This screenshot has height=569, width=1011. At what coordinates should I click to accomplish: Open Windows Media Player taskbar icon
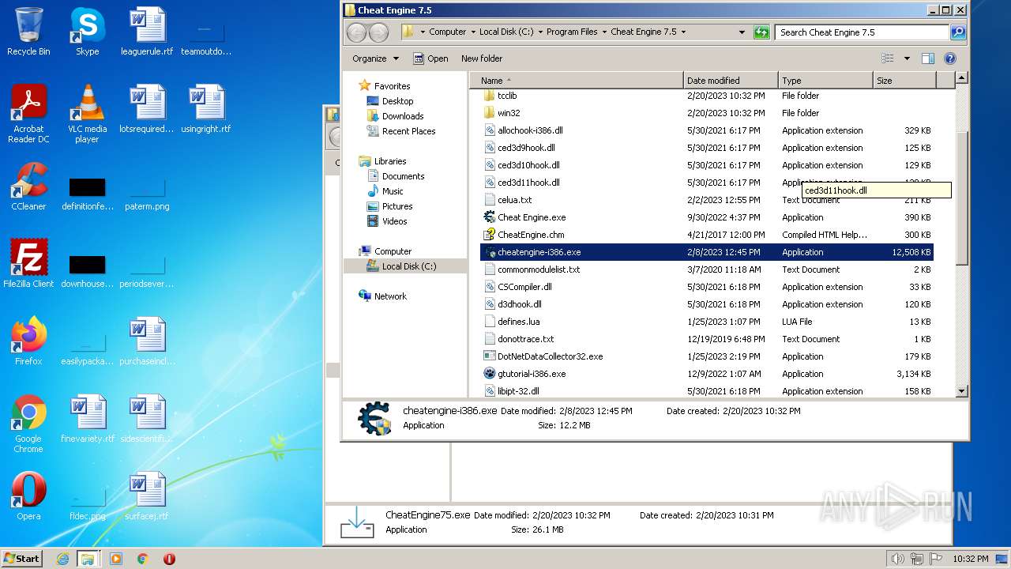point(116,559)
